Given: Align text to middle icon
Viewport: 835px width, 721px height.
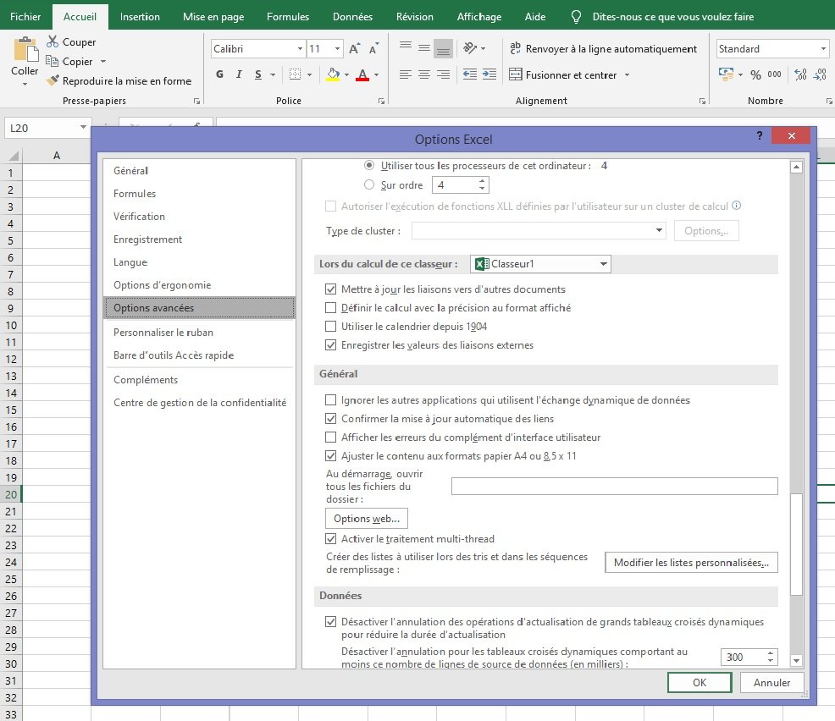Looking at the screenshot, I should tap(424, 48).
